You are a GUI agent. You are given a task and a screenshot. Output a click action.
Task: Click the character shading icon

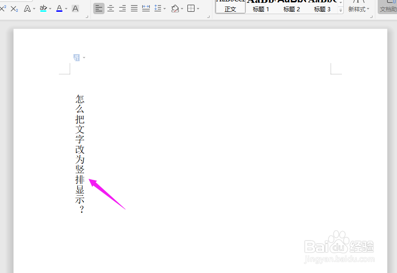(x=75, y=8)
